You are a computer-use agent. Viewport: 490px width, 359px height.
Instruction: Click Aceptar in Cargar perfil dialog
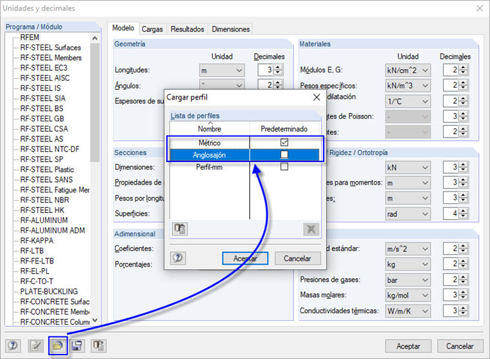tap(245, 258)
